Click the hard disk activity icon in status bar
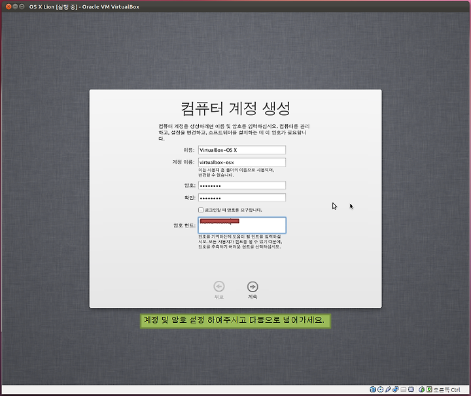 tap(373, 389)
